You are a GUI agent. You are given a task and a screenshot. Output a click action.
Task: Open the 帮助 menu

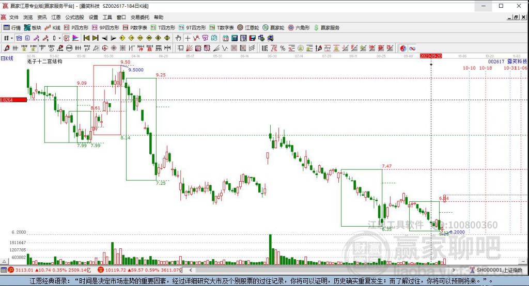pos(159,17)
